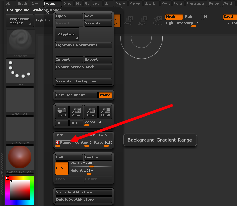Screen dimensions: 237x206
Task: Click the Save As button
Action: pos(98,23)
